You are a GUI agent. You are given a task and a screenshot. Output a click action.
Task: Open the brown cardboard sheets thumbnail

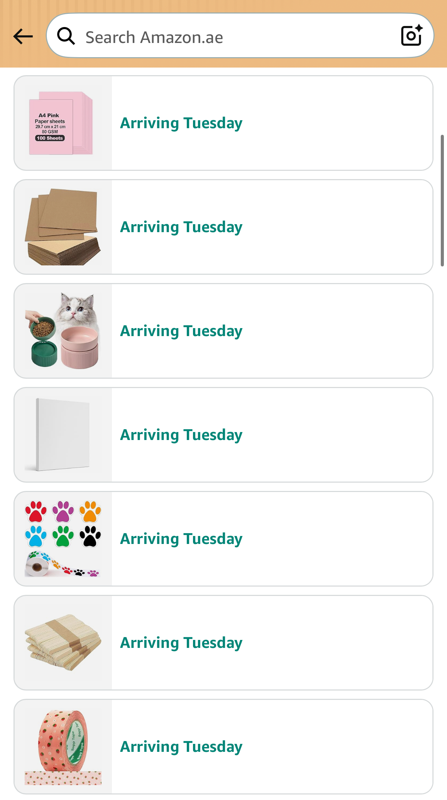coord(63,227)
